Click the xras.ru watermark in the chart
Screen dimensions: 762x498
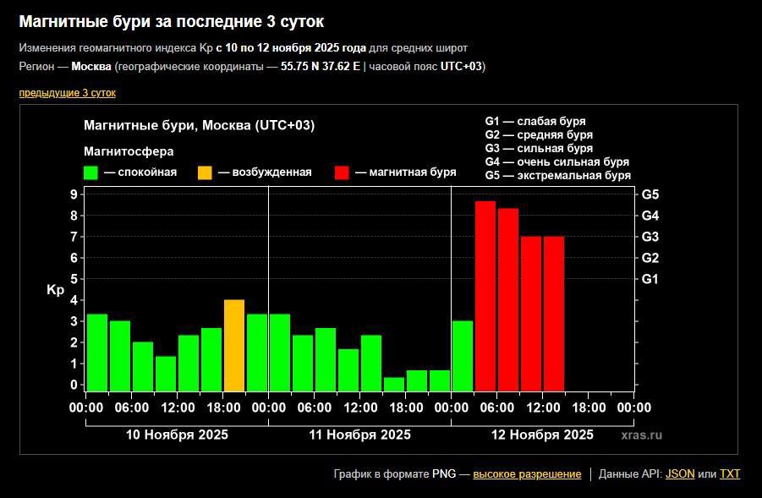[x=641, y=435]
